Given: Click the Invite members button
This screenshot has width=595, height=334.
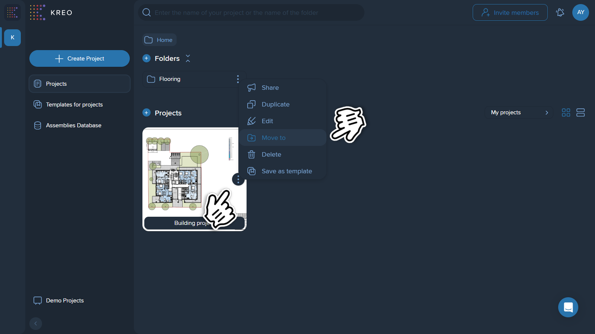Looking at the screenshot, I should [x=510, y=13].
